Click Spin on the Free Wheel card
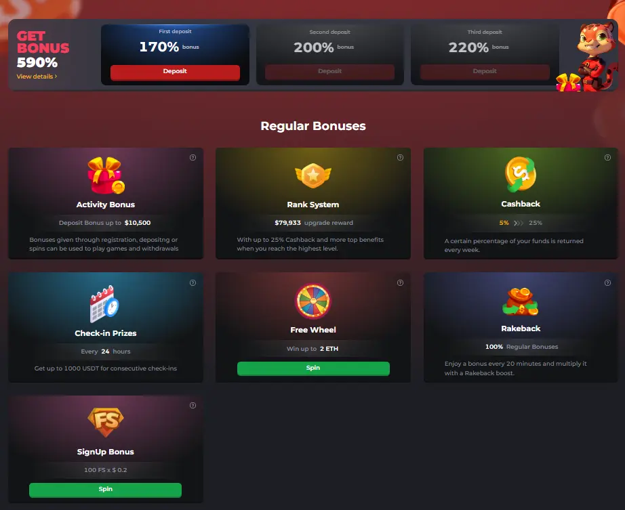 (x=313, y=368)
